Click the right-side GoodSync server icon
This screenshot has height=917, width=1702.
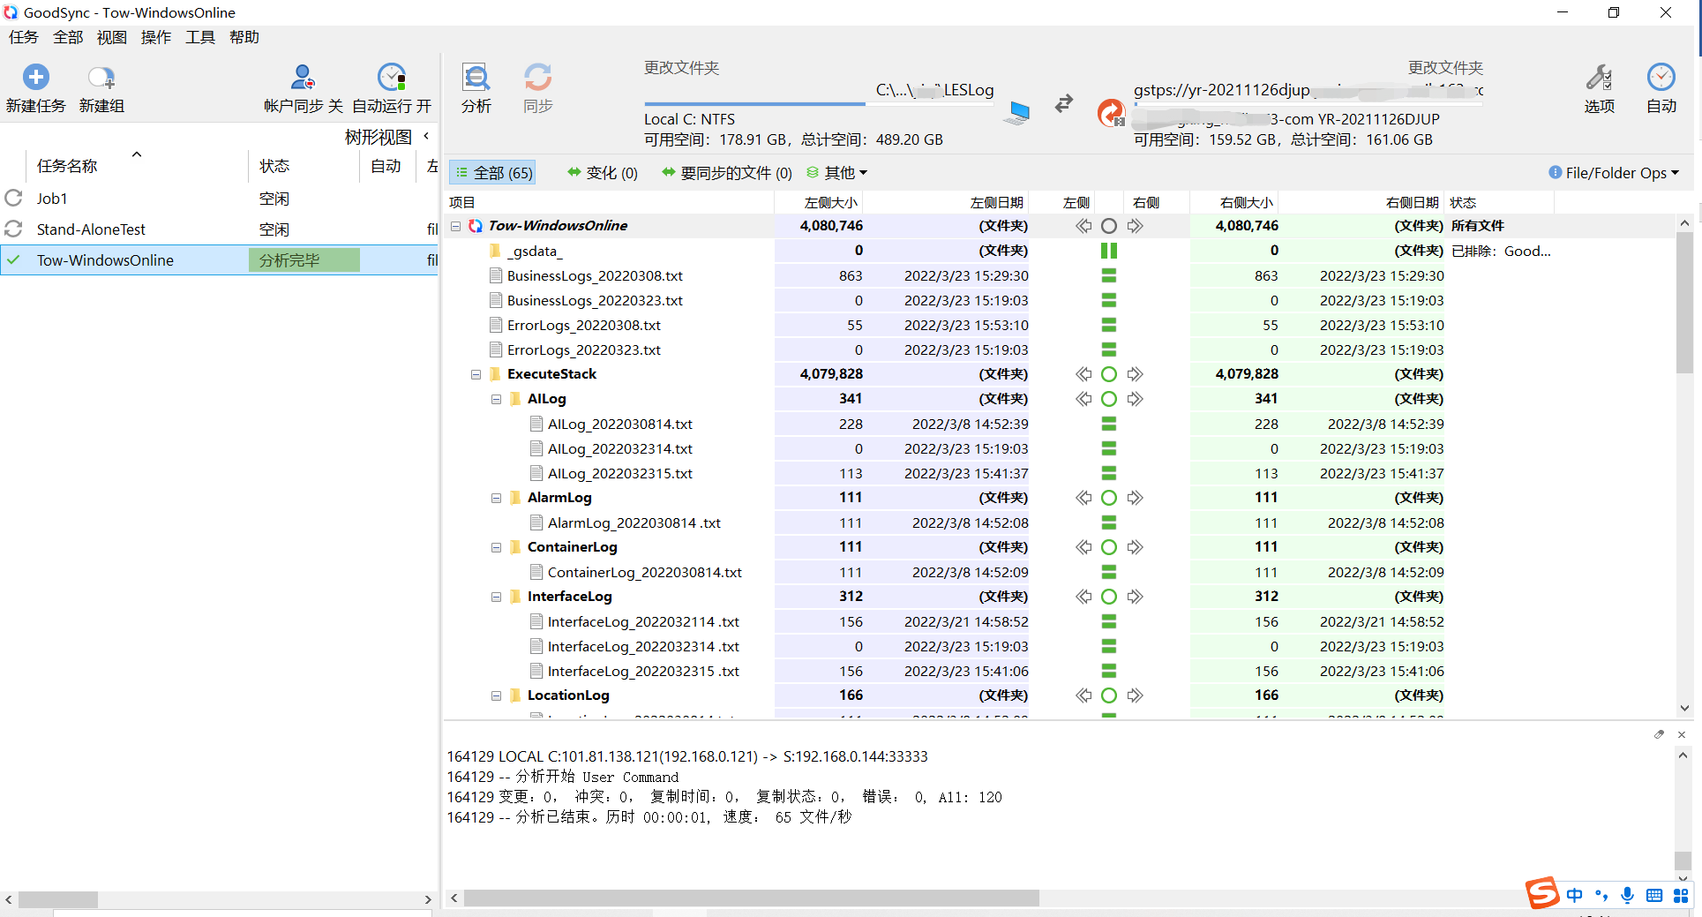[x=1110, y=113]
